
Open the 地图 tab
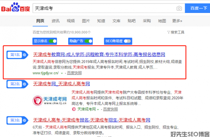pyautogui.click(x=162, y=21)
